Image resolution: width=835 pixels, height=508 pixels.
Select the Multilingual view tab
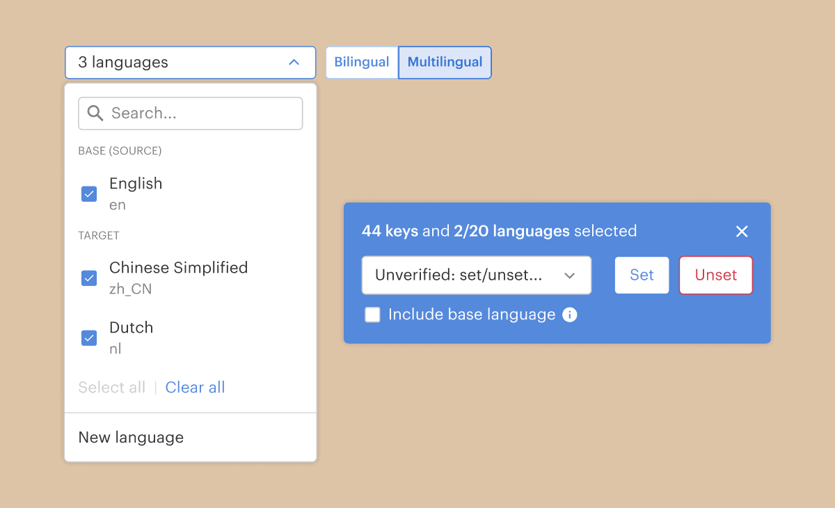tap(445, 63)
